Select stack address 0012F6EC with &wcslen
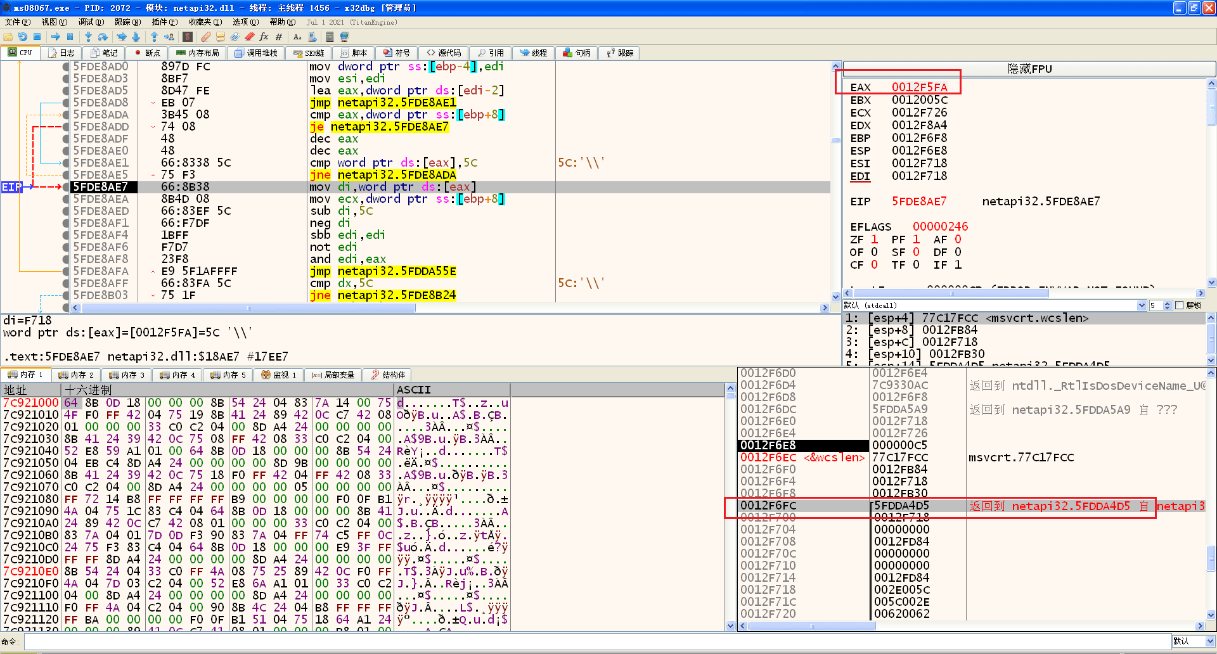 click(x=802, y=458)
